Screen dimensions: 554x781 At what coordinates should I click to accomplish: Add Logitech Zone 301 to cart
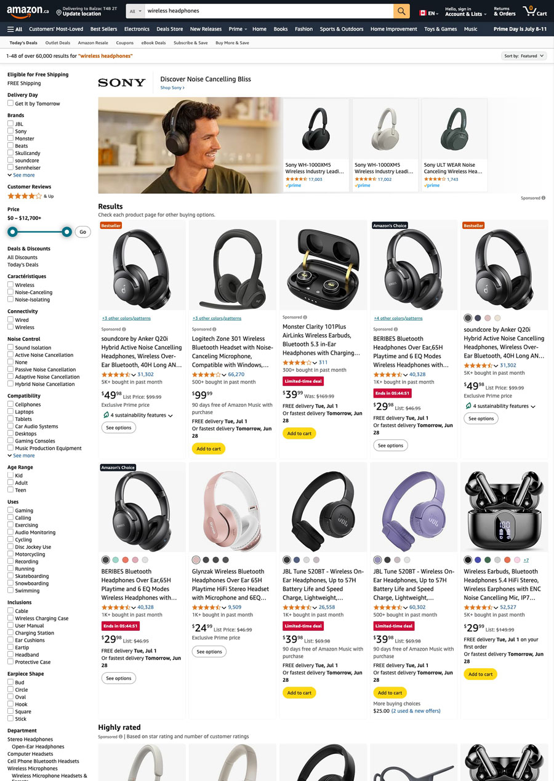(209, 449)
